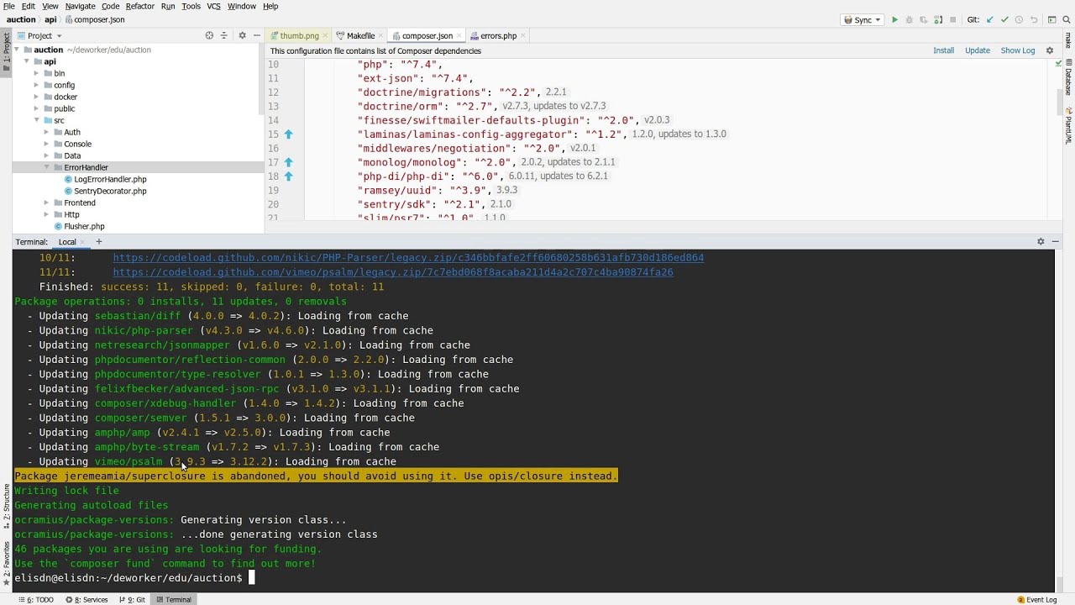Viewport: 1075px width, 605px height.
Task: Run with coverage icon in toolbar
Action: 923,19
